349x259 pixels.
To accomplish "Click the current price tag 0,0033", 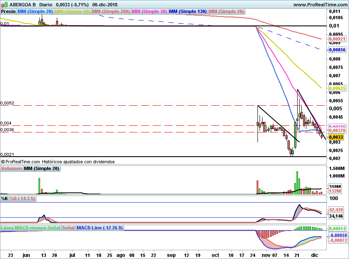I will click(x=336, y=137).
